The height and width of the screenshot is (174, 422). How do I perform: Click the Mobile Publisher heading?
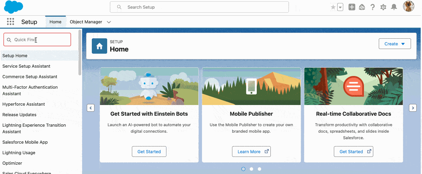(x=251, y=114)
